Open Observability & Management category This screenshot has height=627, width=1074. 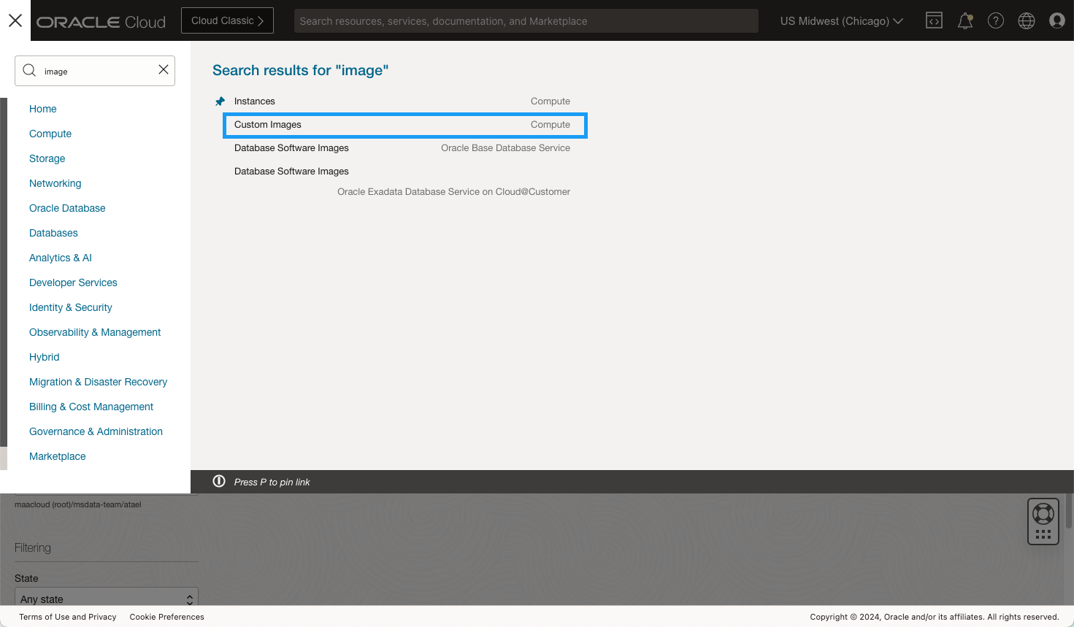pyautogui.click(x=95, y=332)
